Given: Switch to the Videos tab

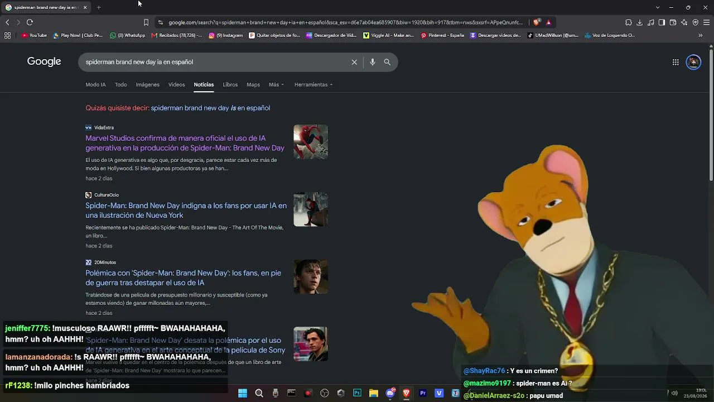Looking at the screenshot, I should pos(177,85).
